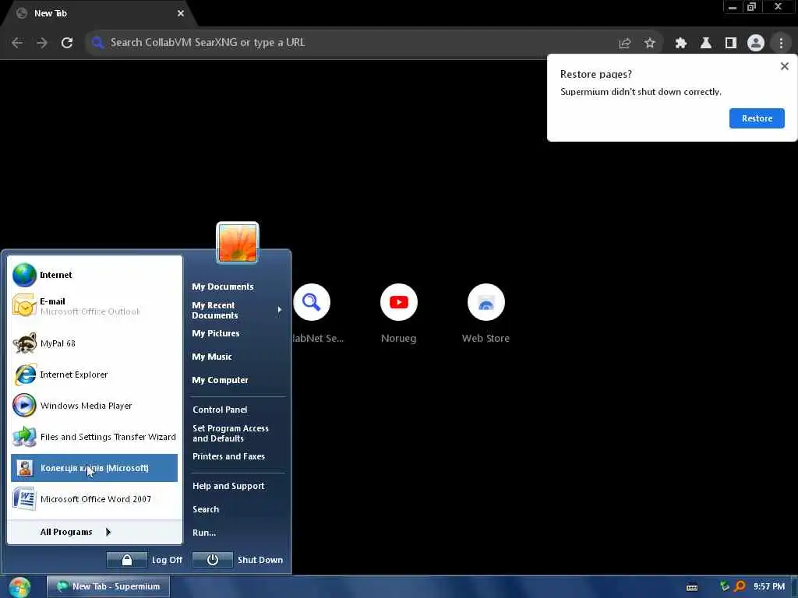Close the New Tab tab
The image size is (798, 598).
pyautogui.click(x=181, y=13)
